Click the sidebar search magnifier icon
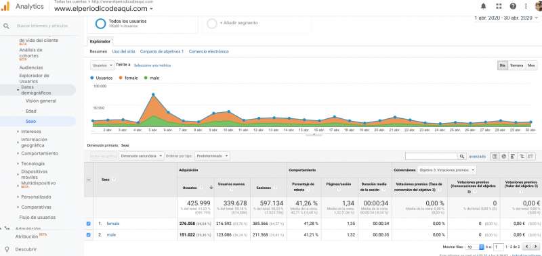 6,26
